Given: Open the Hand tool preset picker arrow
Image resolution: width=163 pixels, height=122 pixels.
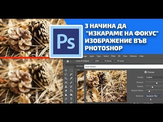Looking at the screenshot, I should [x=71, y=61].
